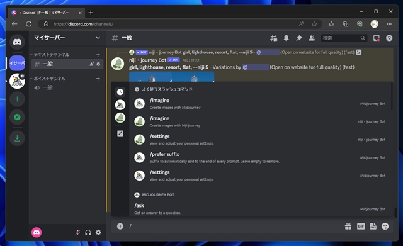The image size is (403, 246).
Task: Open channel settings gear for 一般
Action: 98,64
